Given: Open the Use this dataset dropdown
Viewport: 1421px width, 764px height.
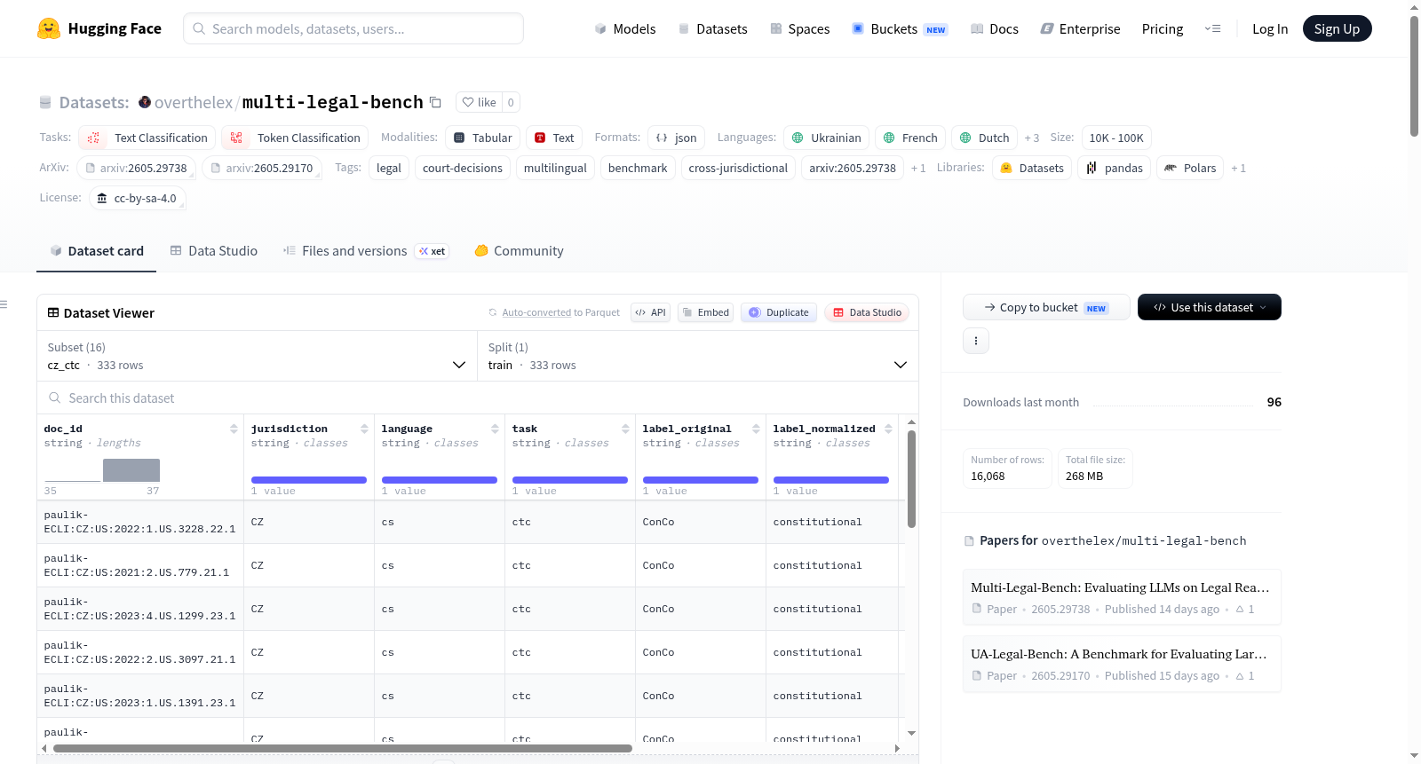Looking at the screenshot, I should coord(1210,307).
